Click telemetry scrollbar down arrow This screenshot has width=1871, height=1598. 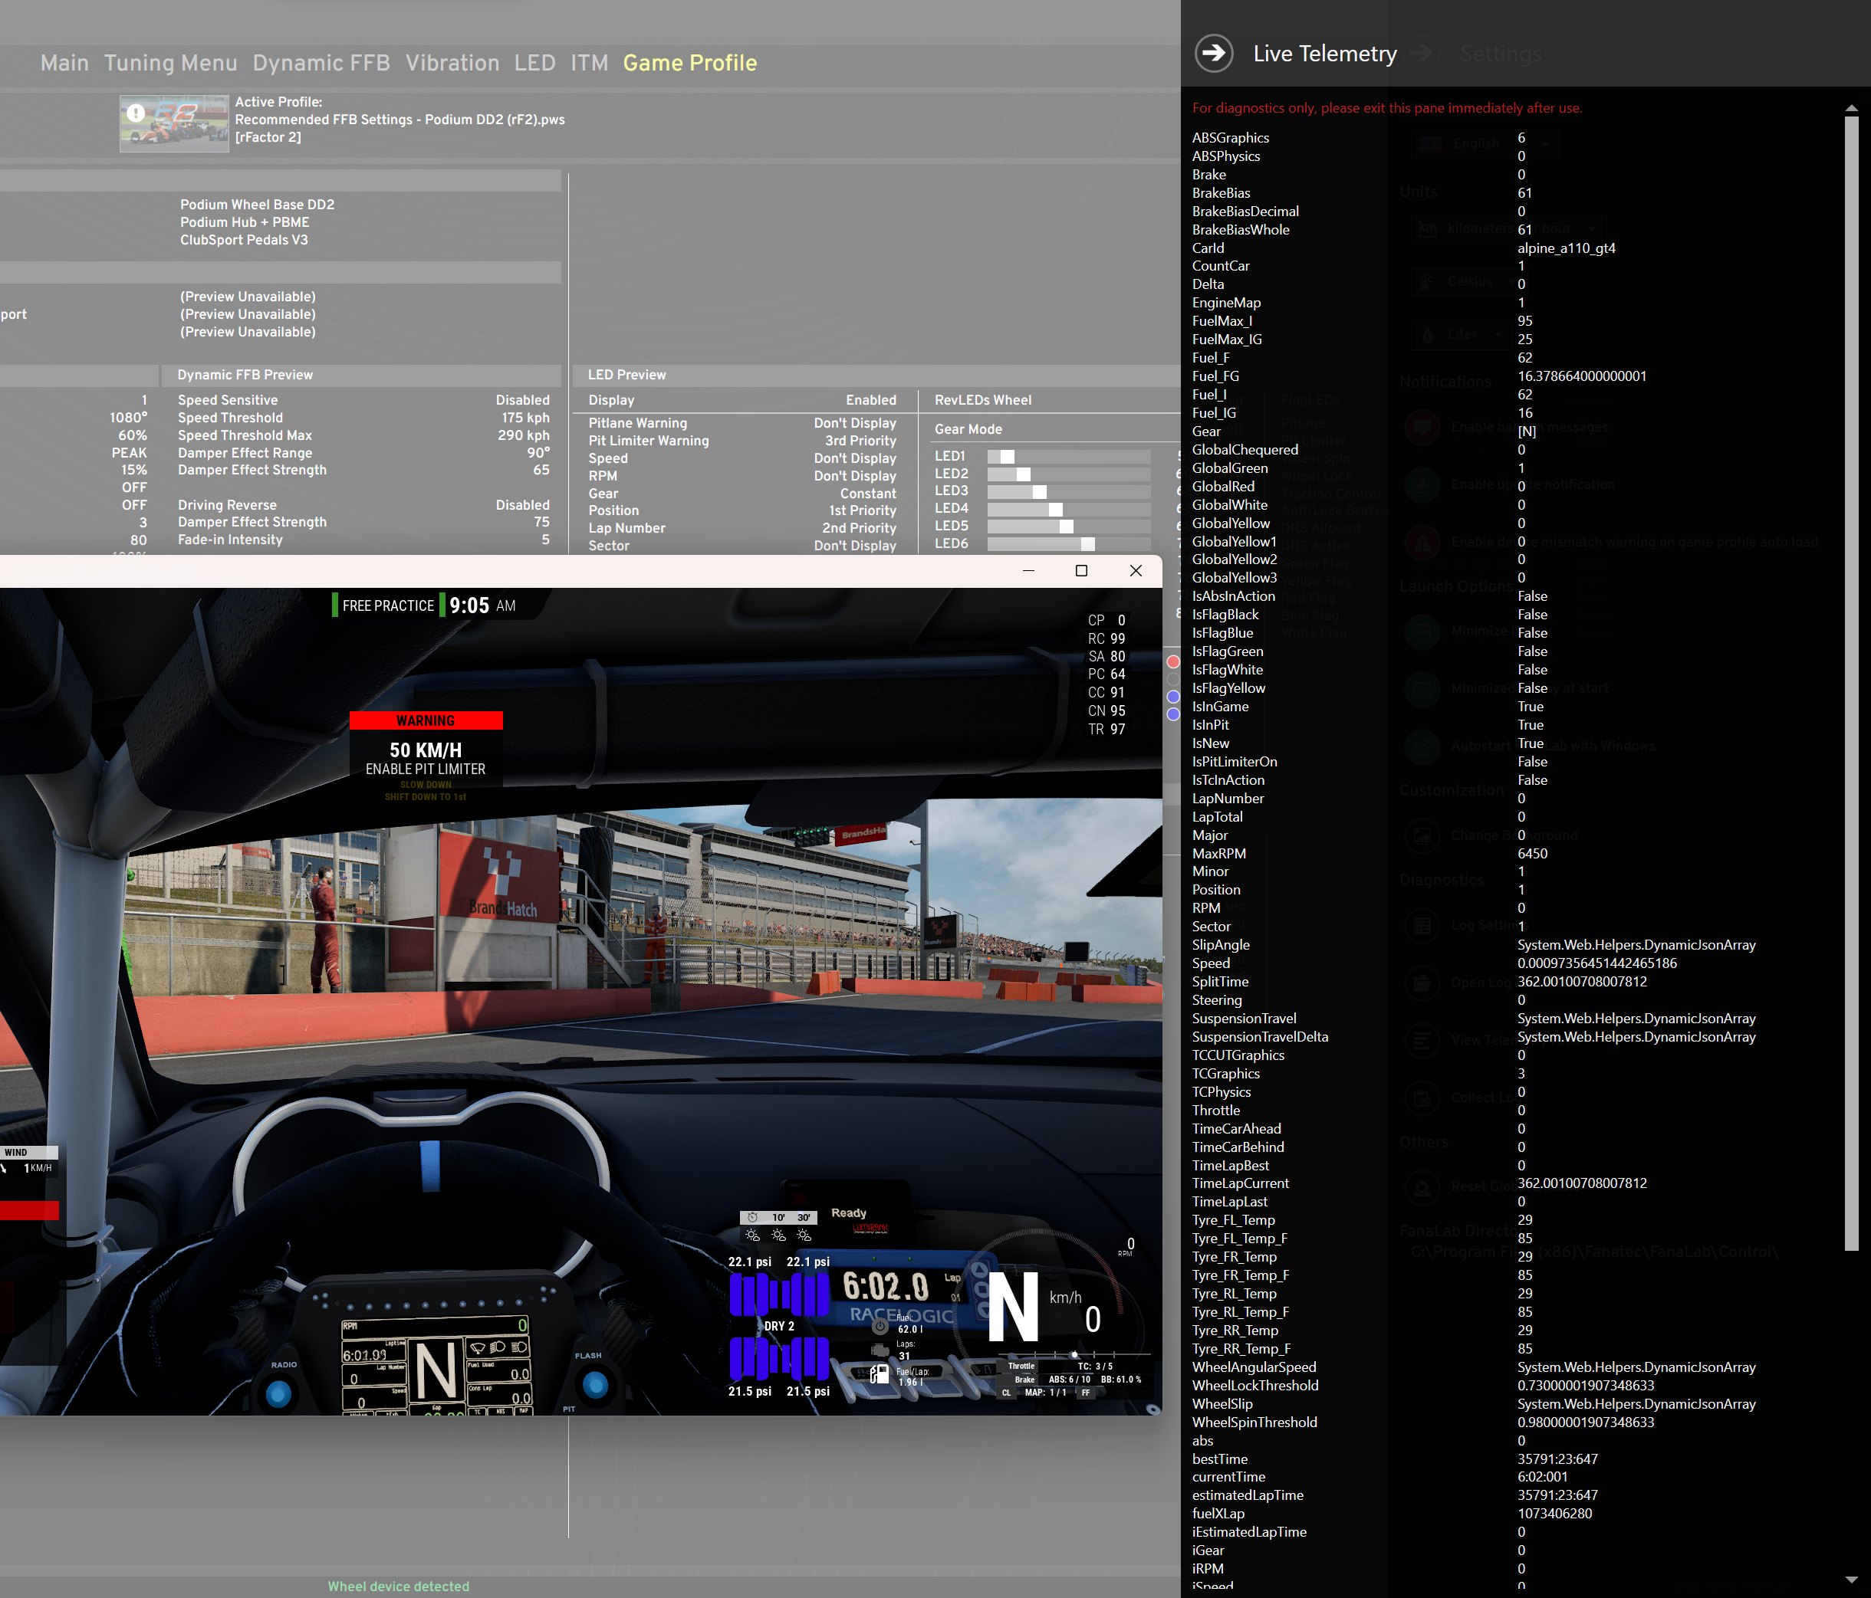click(x=1851, y=1580)
